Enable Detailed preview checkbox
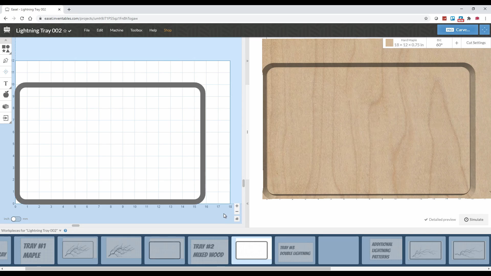 pos(426,219)
